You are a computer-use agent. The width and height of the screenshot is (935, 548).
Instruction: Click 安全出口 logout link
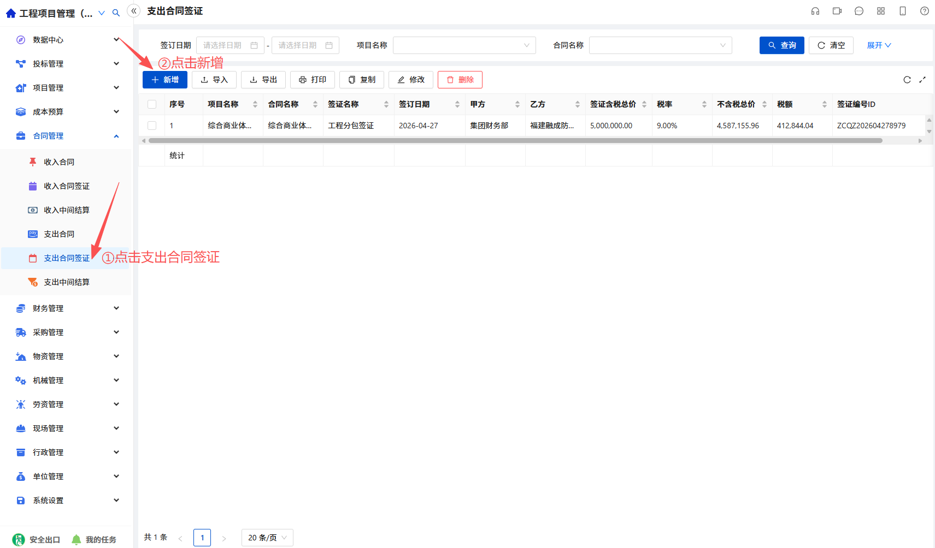tap(36, 540)
